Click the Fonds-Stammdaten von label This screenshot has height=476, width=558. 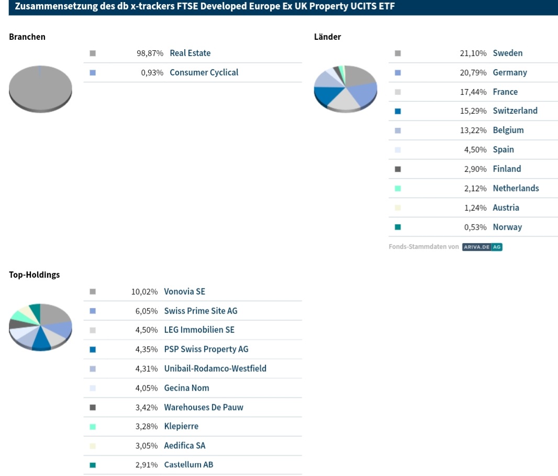(x=423, y=246)
